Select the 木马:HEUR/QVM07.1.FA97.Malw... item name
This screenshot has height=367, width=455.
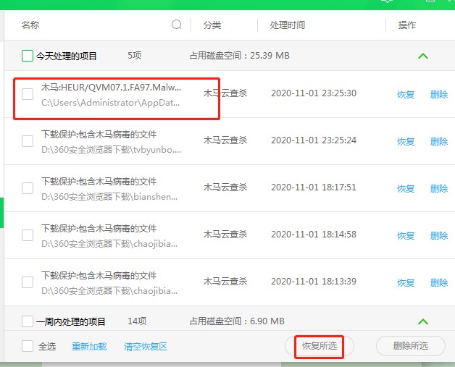tap(111, 87)
